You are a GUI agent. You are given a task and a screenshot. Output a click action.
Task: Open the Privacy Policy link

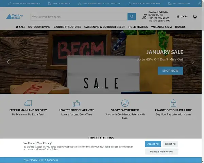pos(30,160)
